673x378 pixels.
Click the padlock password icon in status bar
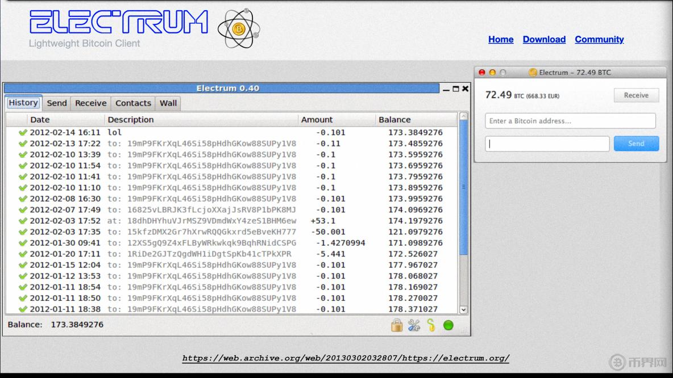point(397,325)
